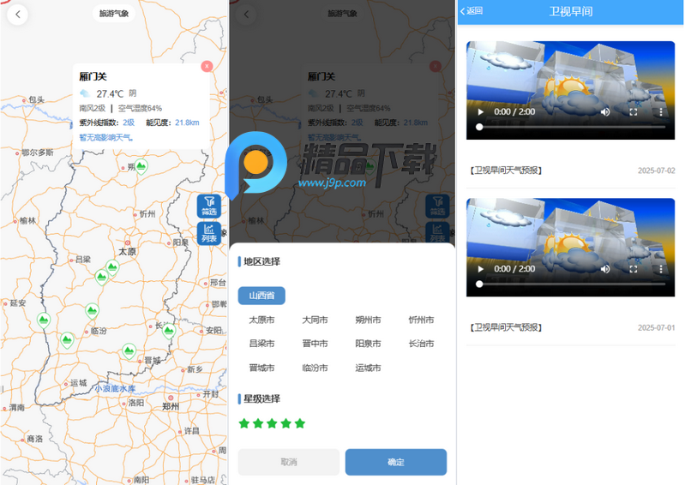Click the 确定 confirm button
The width and height of the screenshot is (685, 485).
pos(396,462)
